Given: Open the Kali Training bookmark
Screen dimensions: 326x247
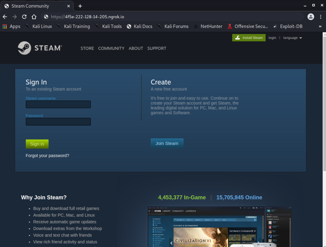Looking at the screenshot, I should (73, 26).
